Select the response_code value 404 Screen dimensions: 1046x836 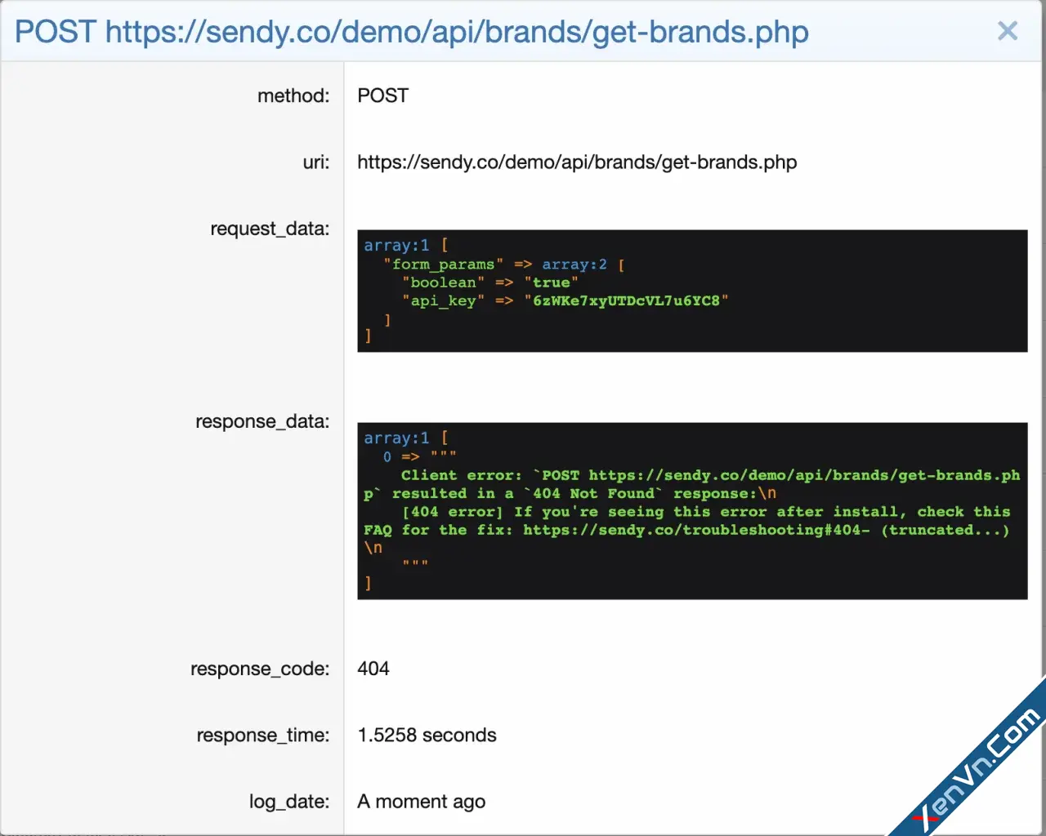(x=373, y=669)
